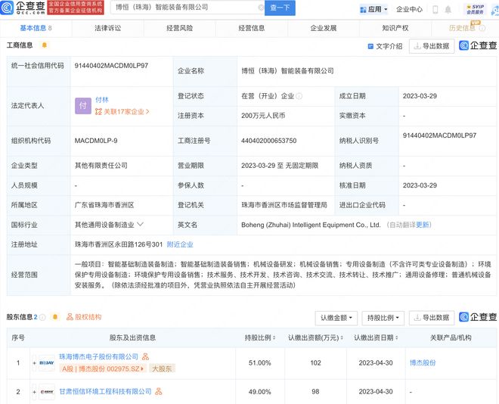Open 附近企业 link
Image resolution: width=499 pixels, height=404 pixels.
(x=180, y=244)
